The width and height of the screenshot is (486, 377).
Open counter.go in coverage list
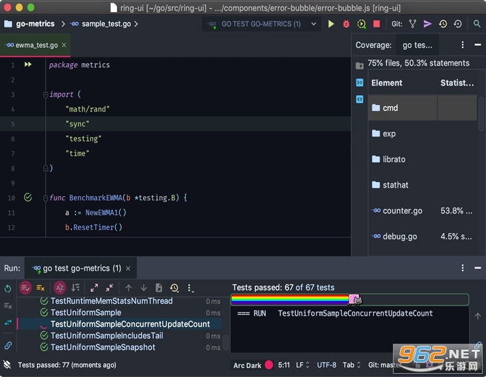(422, 211)
